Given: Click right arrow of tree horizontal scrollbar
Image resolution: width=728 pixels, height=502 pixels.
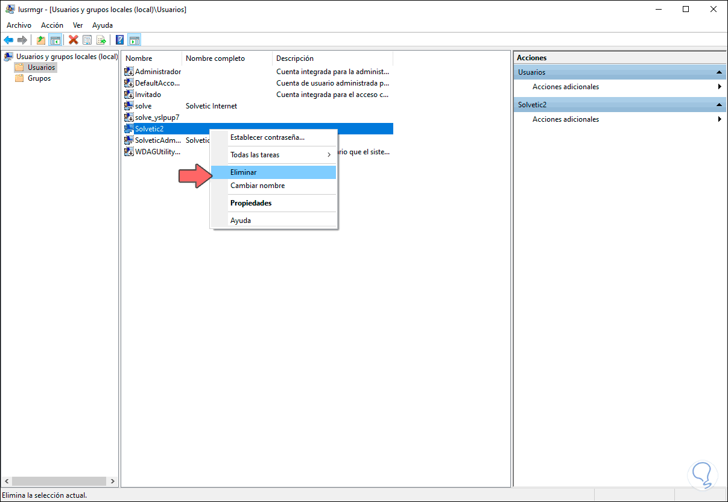Looking at the screenshot, I should [112, 482].
